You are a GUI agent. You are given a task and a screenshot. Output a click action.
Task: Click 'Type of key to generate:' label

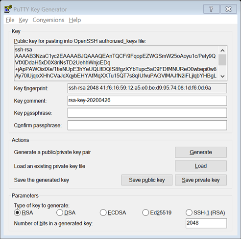pos(42,206)
